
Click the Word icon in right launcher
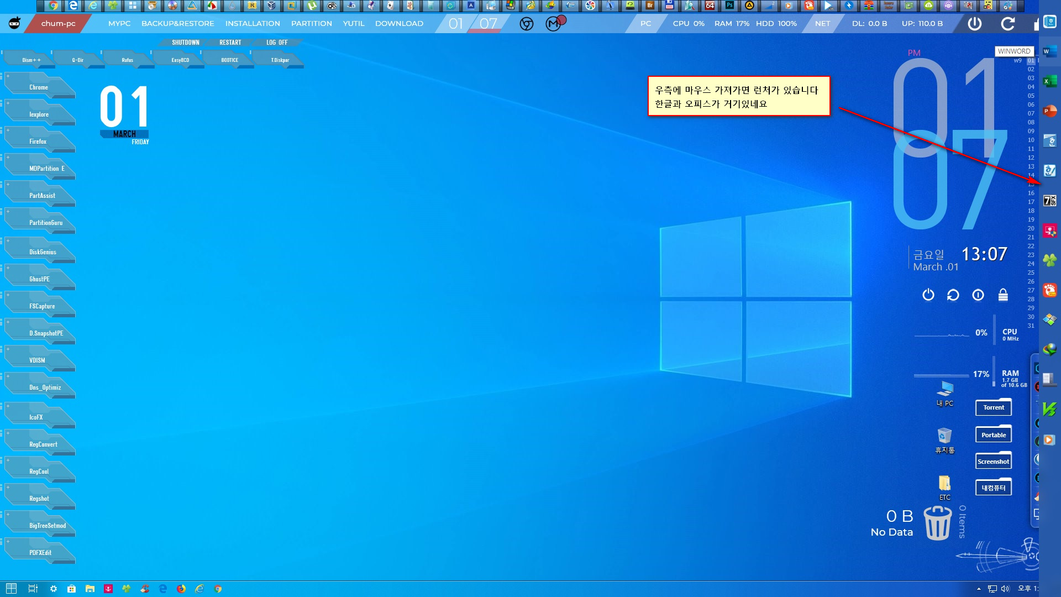[1049, 51]
